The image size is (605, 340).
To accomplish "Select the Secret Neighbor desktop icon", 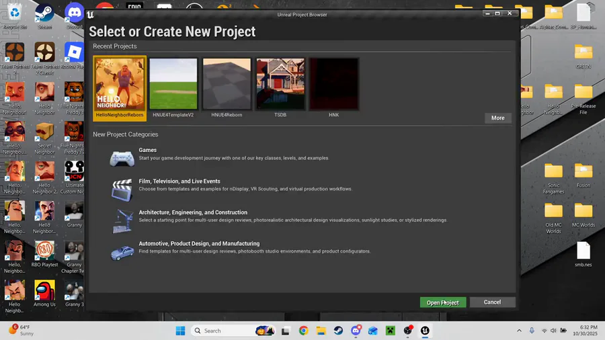I will (x=45, y=138).
